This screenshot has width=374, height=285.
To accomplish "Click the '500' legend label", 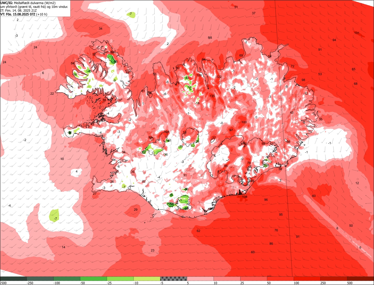I will click(350, 283).
